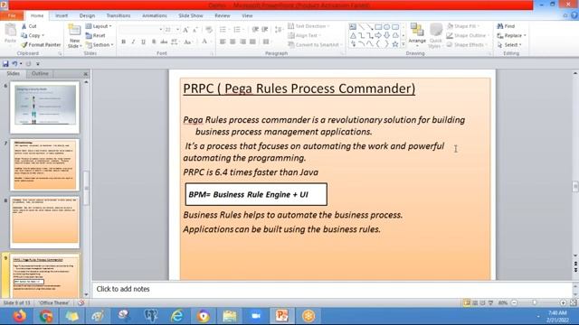Click the Redo icon in Quick Access

point(28,64)
